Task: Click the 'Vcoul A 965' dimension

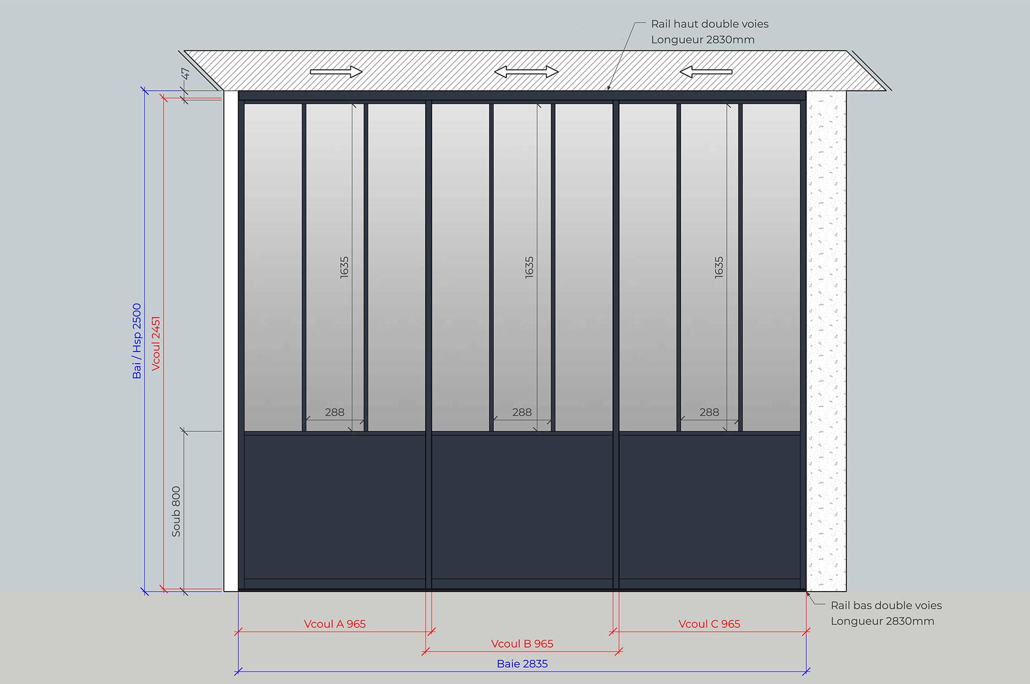Action: point(335,624)
